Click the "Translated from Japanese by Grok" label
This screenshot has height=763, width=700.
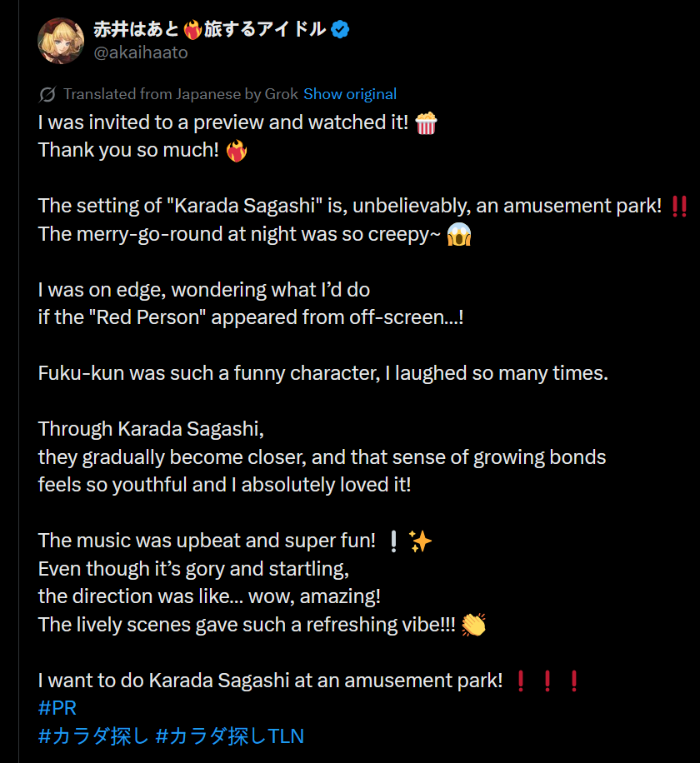pyautogui.click(x=181, y=94)
